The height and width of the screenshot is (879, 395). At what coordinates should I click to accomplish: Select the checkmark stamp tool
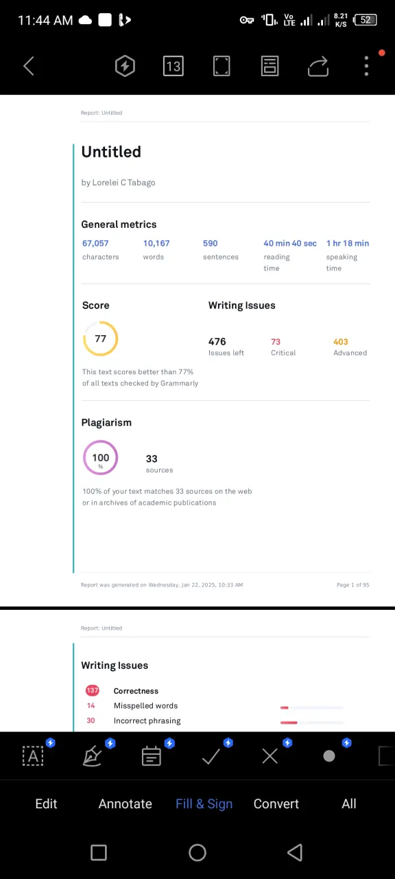[211, 756]
